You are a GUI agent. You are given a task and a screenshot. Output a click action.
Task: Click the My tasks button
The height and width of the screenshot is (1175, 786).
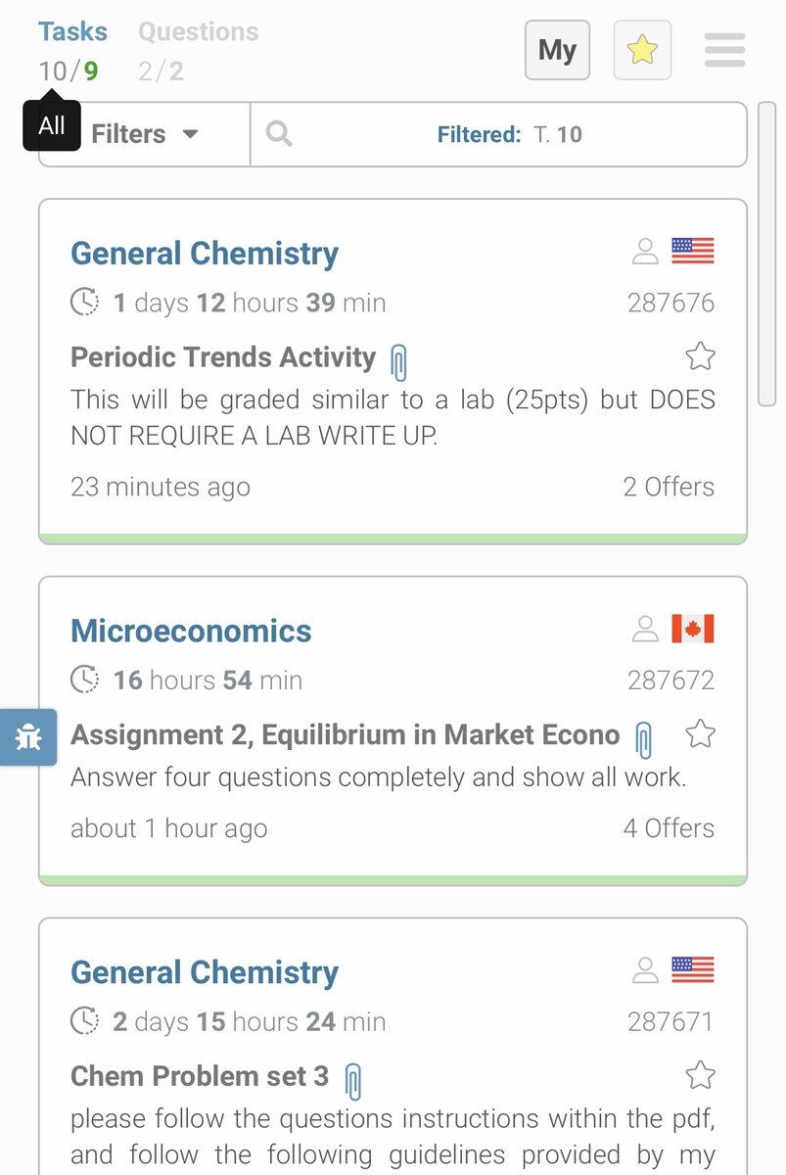[557, 50]
